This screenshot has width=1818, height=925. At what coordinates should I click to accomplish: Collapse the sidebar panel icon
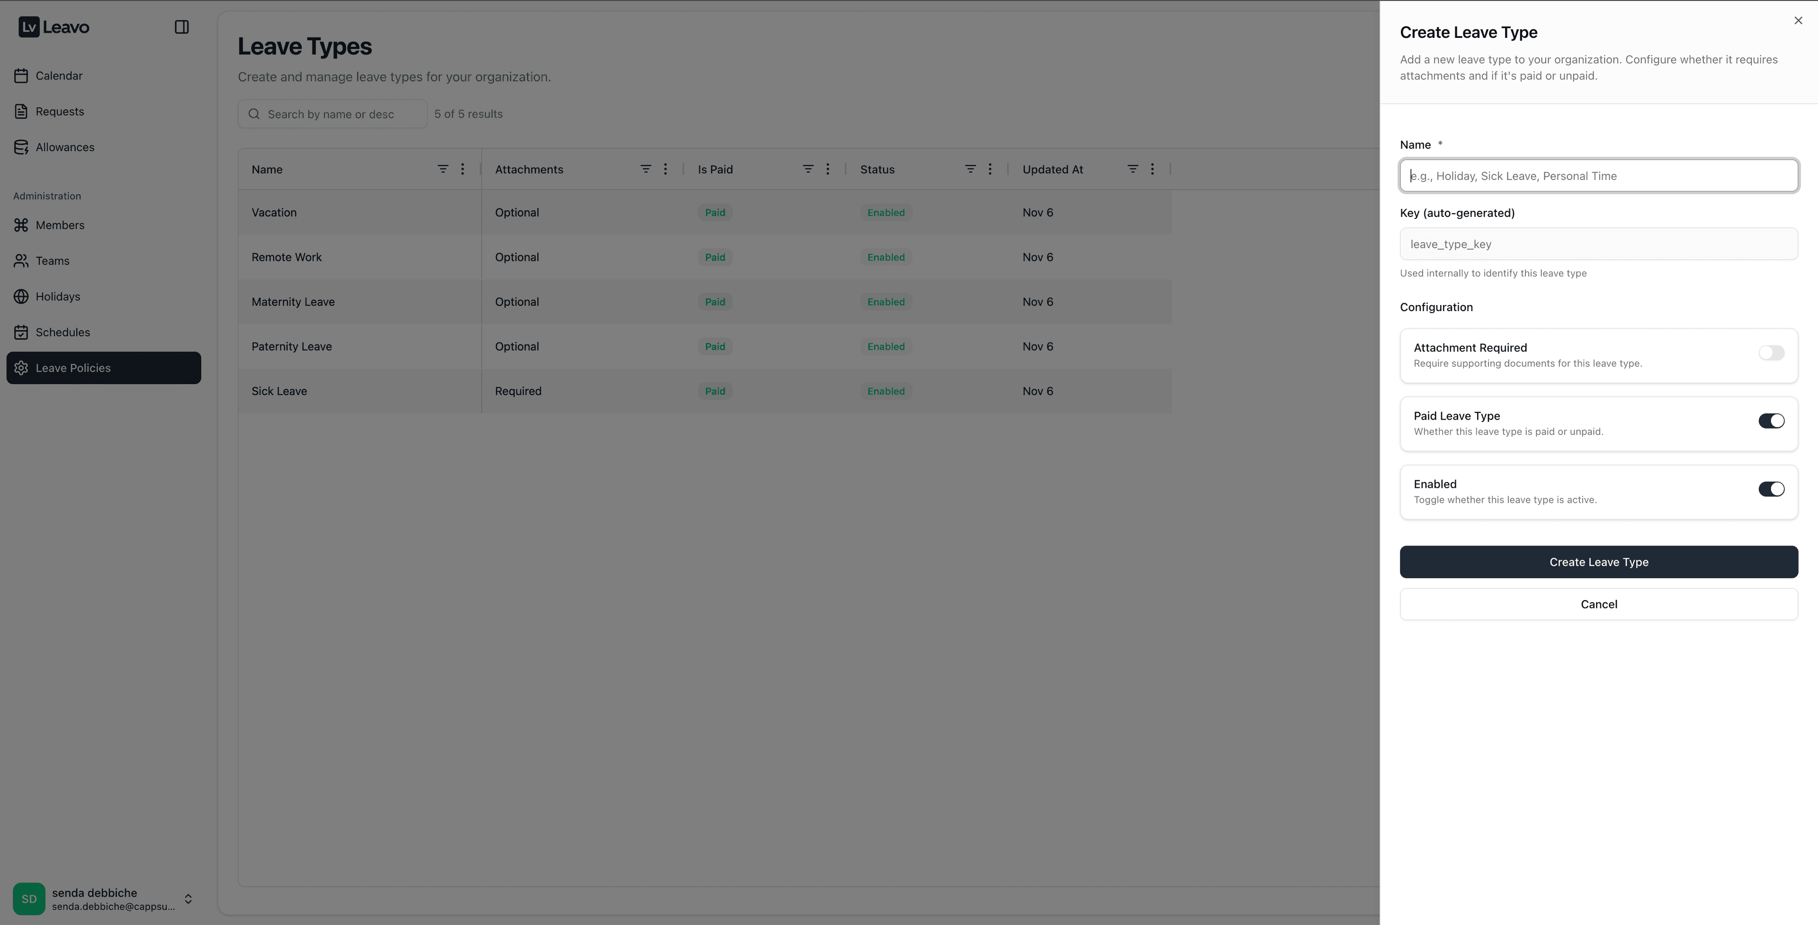click(x=181, y=27)
